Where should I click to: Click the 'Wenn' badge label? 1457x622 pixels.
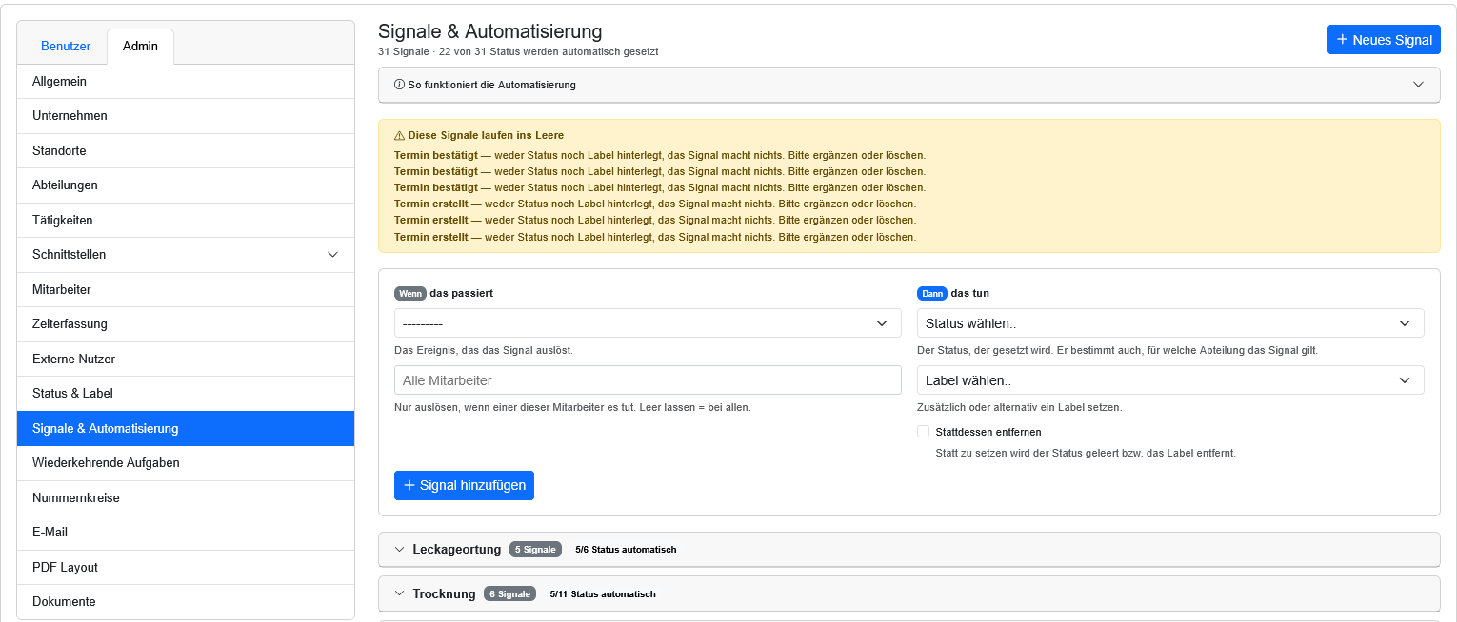click(x=410, y=294)
